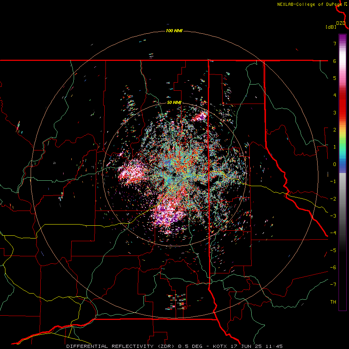Click the -4 value on the color scale
The height and width of the screenshot is (349, 349).
point(333,233)
